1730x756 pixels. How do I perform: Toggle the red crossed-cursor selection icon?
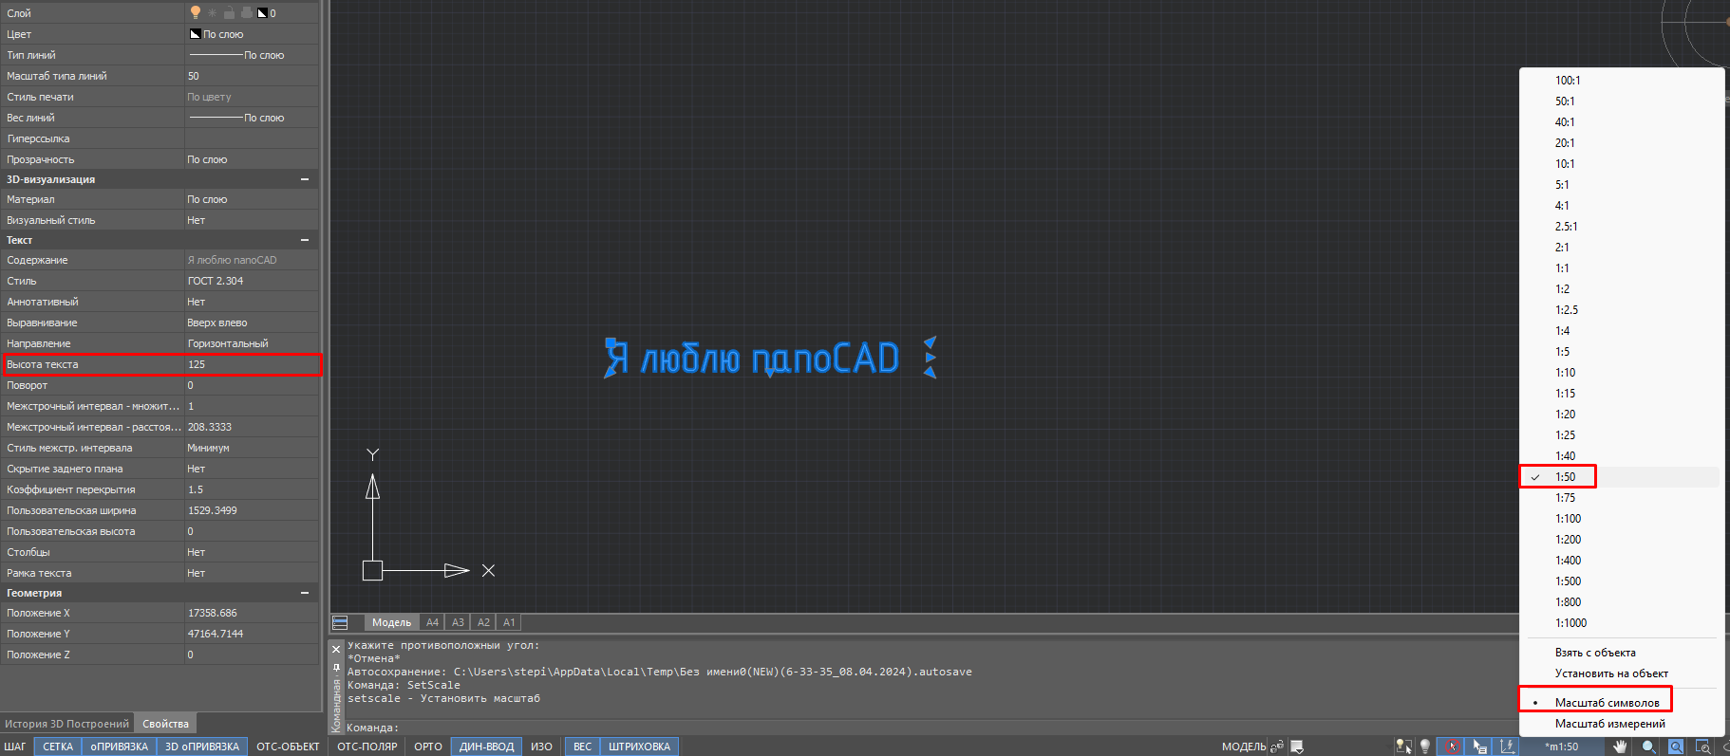coord(1451,747)
